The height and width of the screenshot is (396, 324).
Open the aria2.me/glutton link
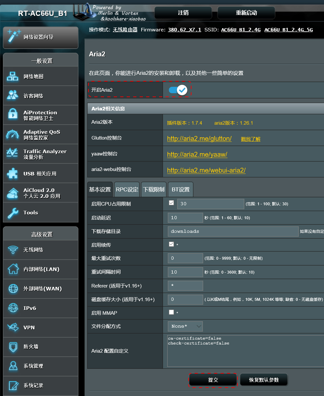pyautogui.click(x=199, y=139)
